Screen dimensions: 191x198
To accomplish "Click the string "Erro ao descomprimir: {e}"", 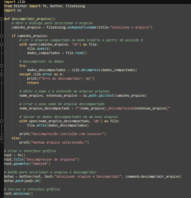I will click(66, 79).
